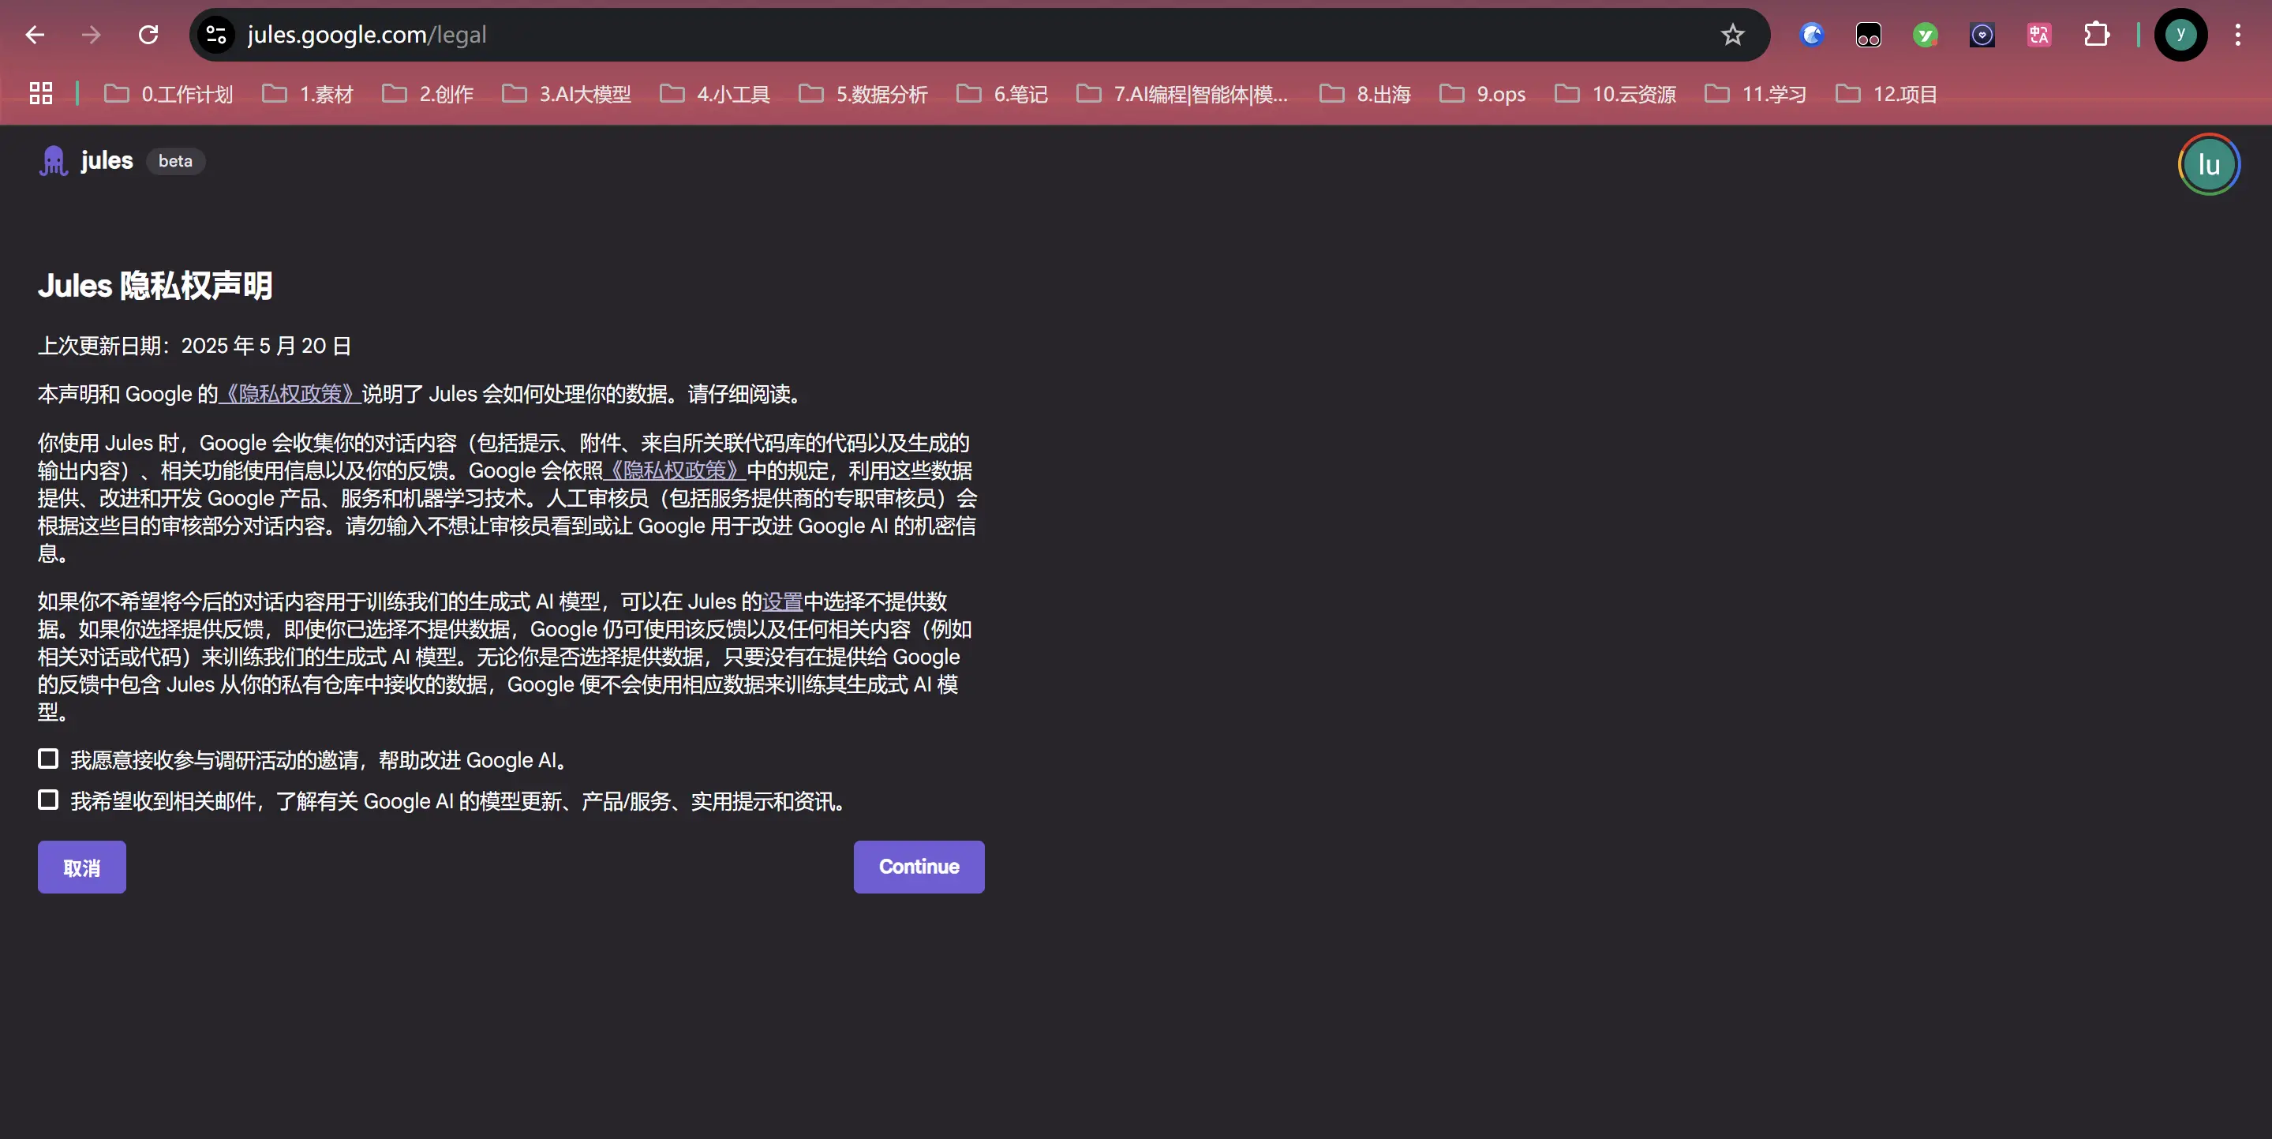Click the browser forward arrow
2272x1139 pixels.
click(x=91, y=35)
